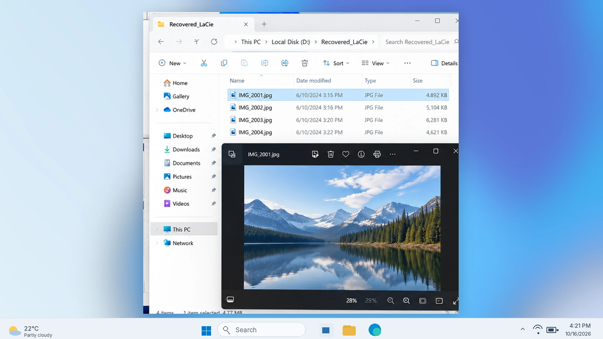Viewport: 603px width, 339px height.
Task: Click the Share icon in Explorer toolbar
Action: click(x=285, y=63)
